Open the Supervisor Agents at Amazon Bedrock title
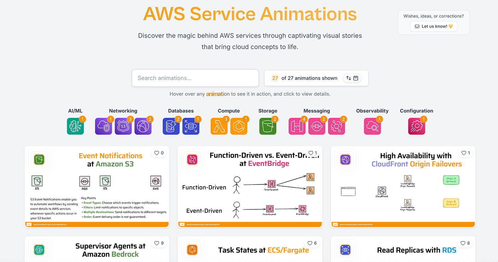The image size is (498, 262). click(110, 250)
